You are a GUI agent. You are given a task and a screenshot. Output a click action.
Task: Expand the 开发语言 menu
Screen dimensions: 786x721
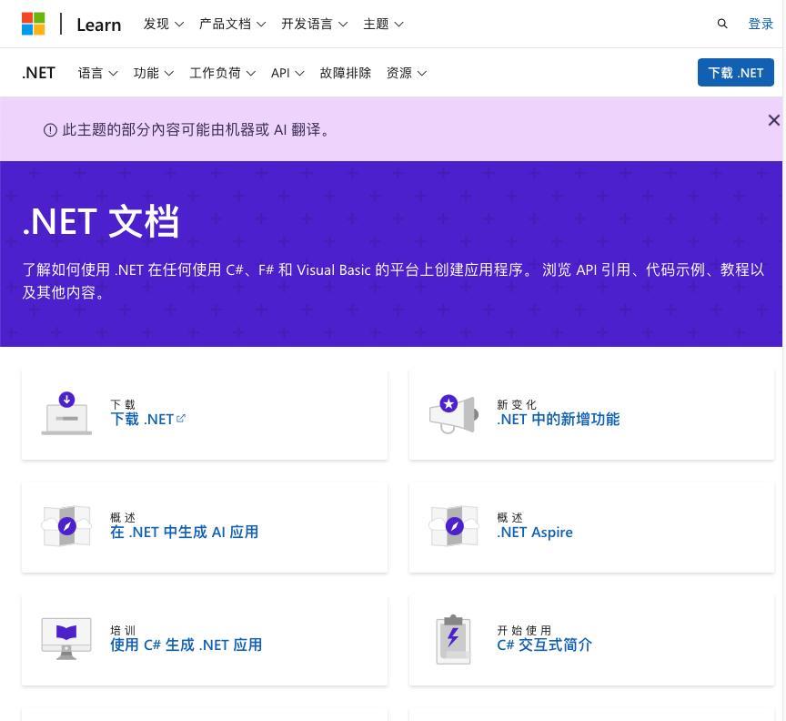tap(314, 24)
